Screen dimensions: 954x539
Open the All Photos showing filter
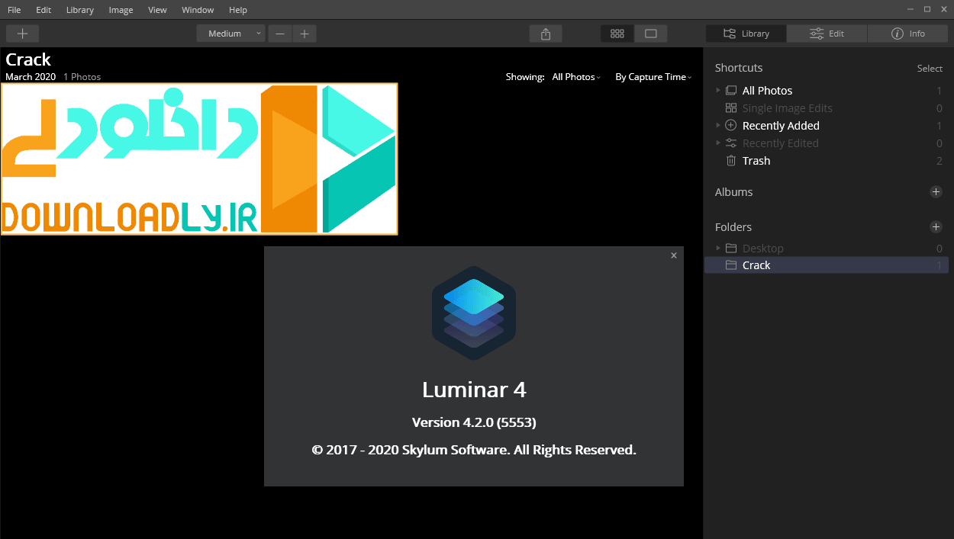pyautogui.click(x=576, y=77)
